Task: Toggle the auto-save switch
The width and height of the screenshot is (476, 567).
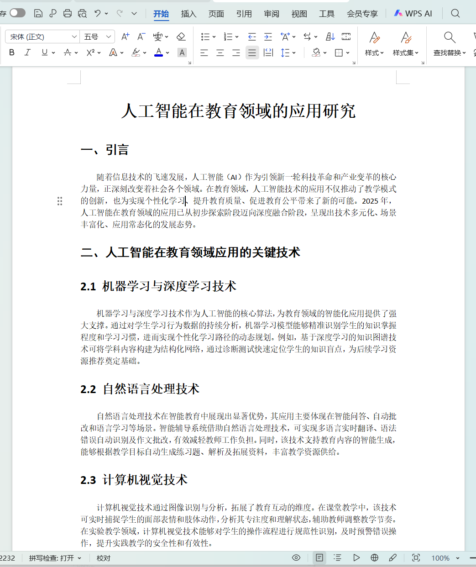Action: (x=17, y=13)
